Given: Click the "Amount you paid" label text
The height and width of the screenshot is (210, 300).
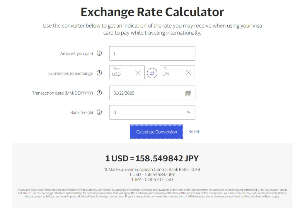Looking at the screenshot, I should point(76,54).
